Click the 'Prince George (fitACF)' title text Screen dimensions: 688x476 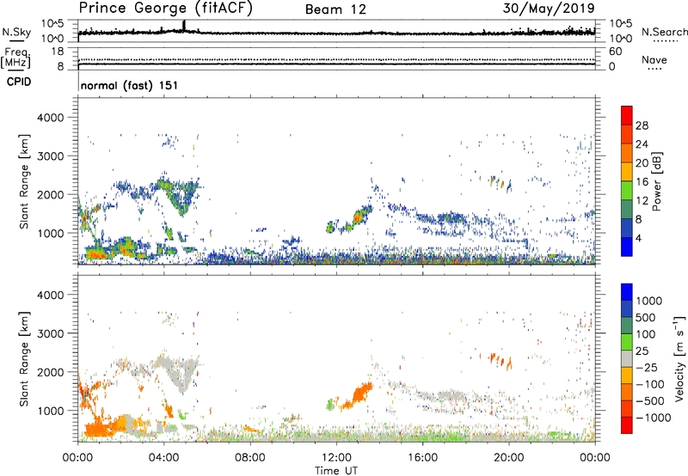(166, 8)
